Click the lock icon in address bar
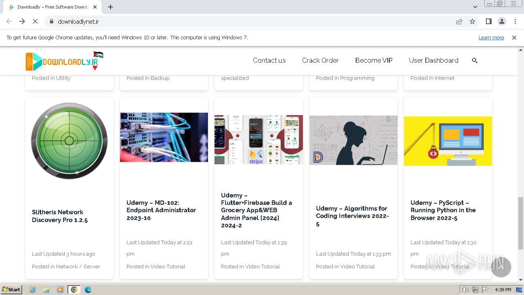The height and width of the screenshot is (295, 524). (x=51, y=21)
